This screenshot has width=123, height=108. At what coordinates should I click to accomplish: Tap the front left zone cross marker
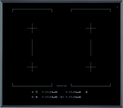tap(32, 67)
